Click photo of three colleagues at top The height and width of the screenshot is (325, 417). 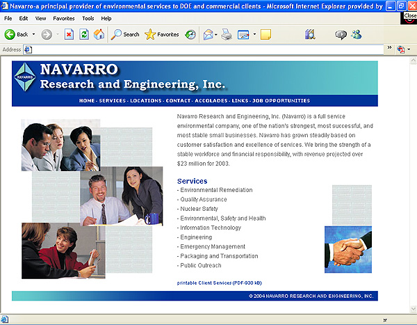(60, 147)
